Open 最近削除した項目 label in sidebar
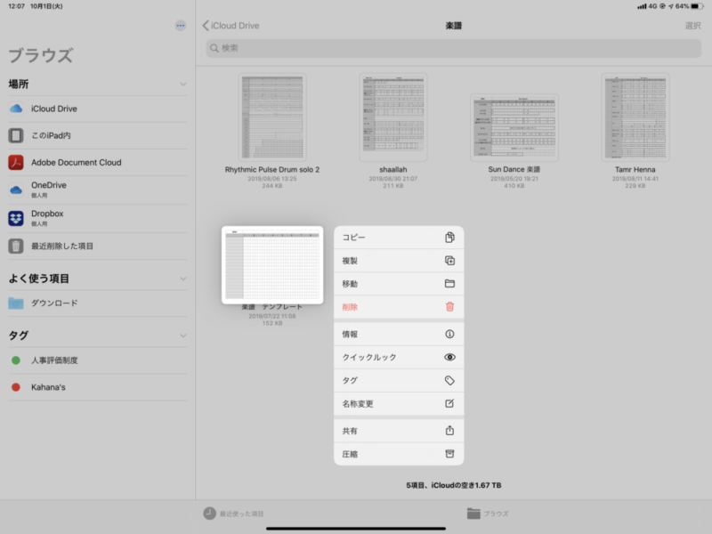The width and height of the screenshot is (712, 534). click(x=62, y=247)
